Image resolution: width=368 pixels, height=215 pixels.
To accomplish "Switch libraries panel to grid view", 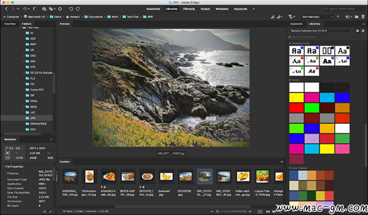I will point(358,30).
